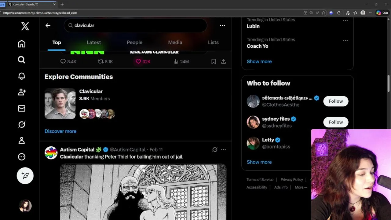Open Ads info footer link
The height and width of the screenshot is (220, 391).
281,187
